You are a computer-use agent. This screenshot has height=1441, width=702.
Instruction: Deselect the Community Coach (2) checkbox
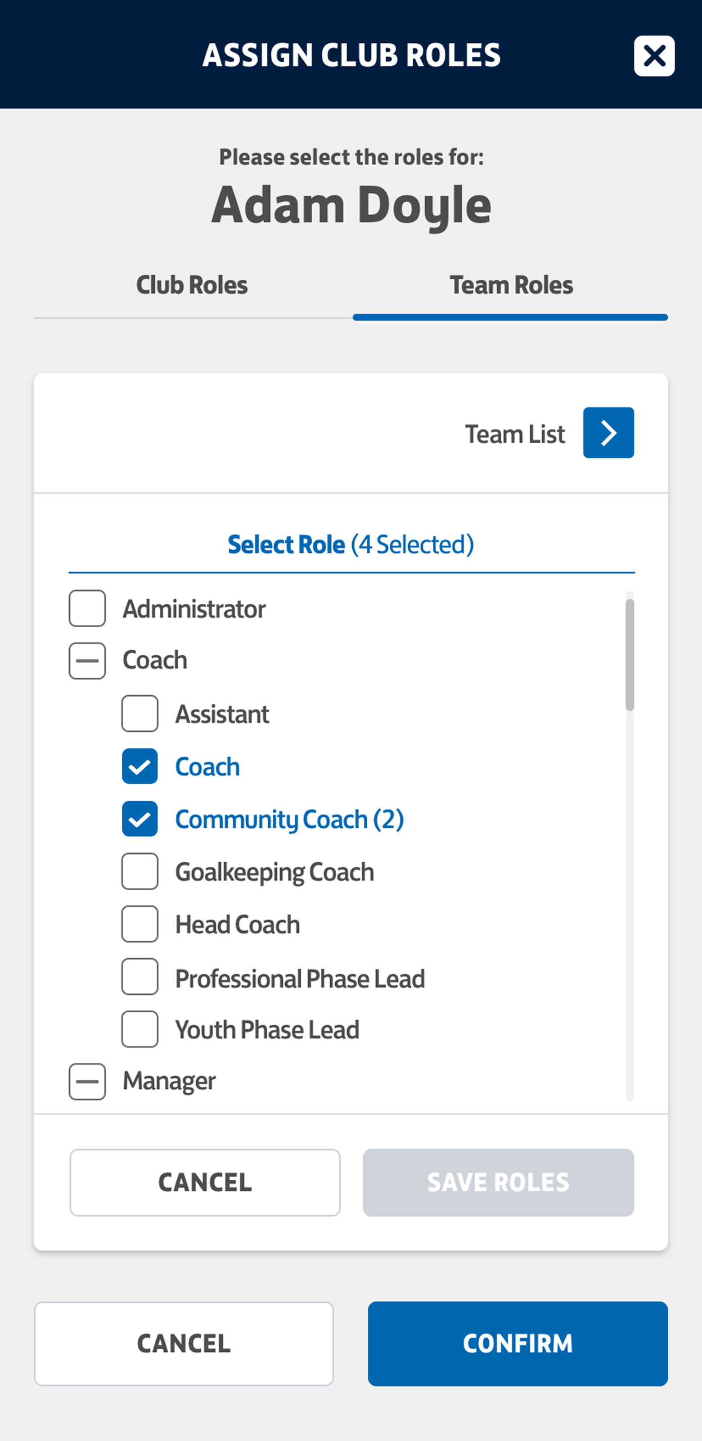point(140,819)
